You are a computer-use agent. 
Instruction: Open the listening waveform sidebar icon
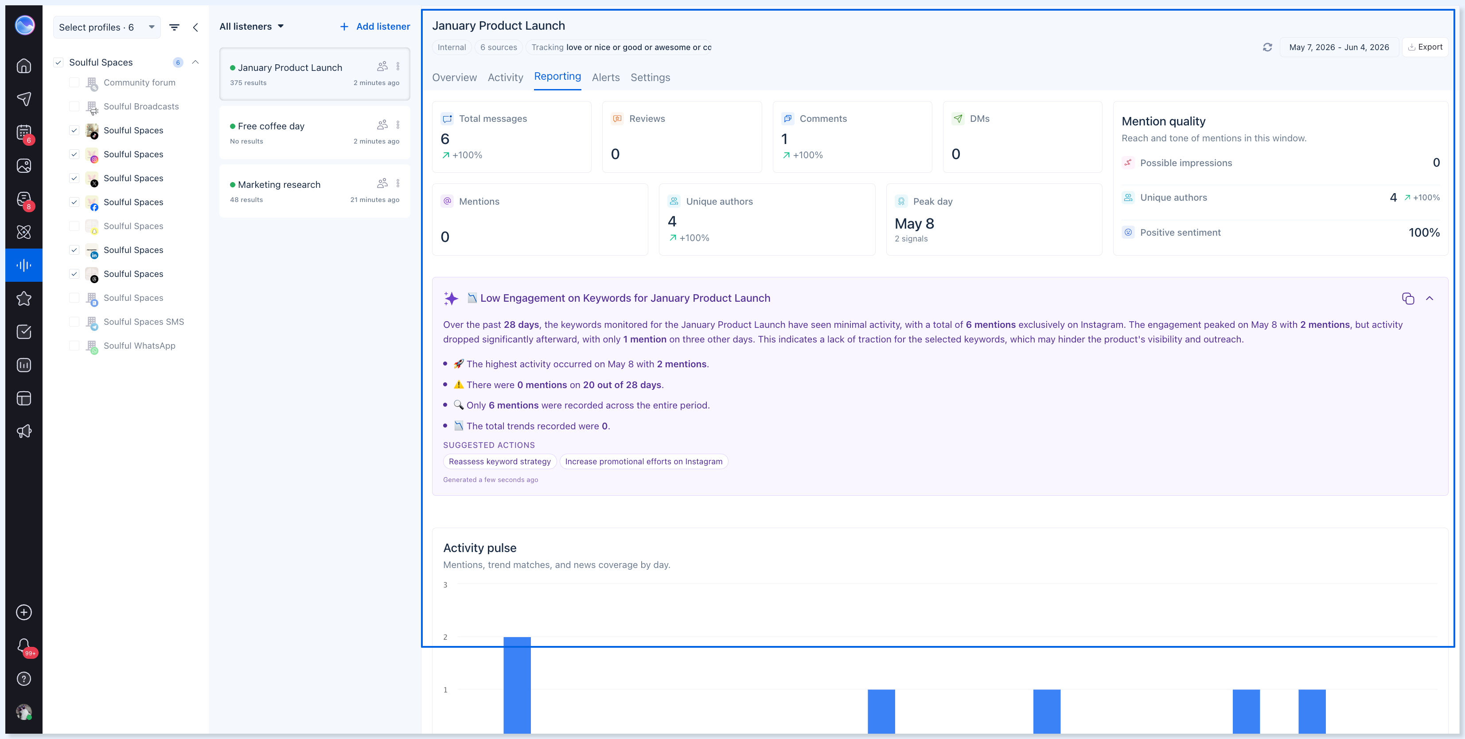point(24,265)
